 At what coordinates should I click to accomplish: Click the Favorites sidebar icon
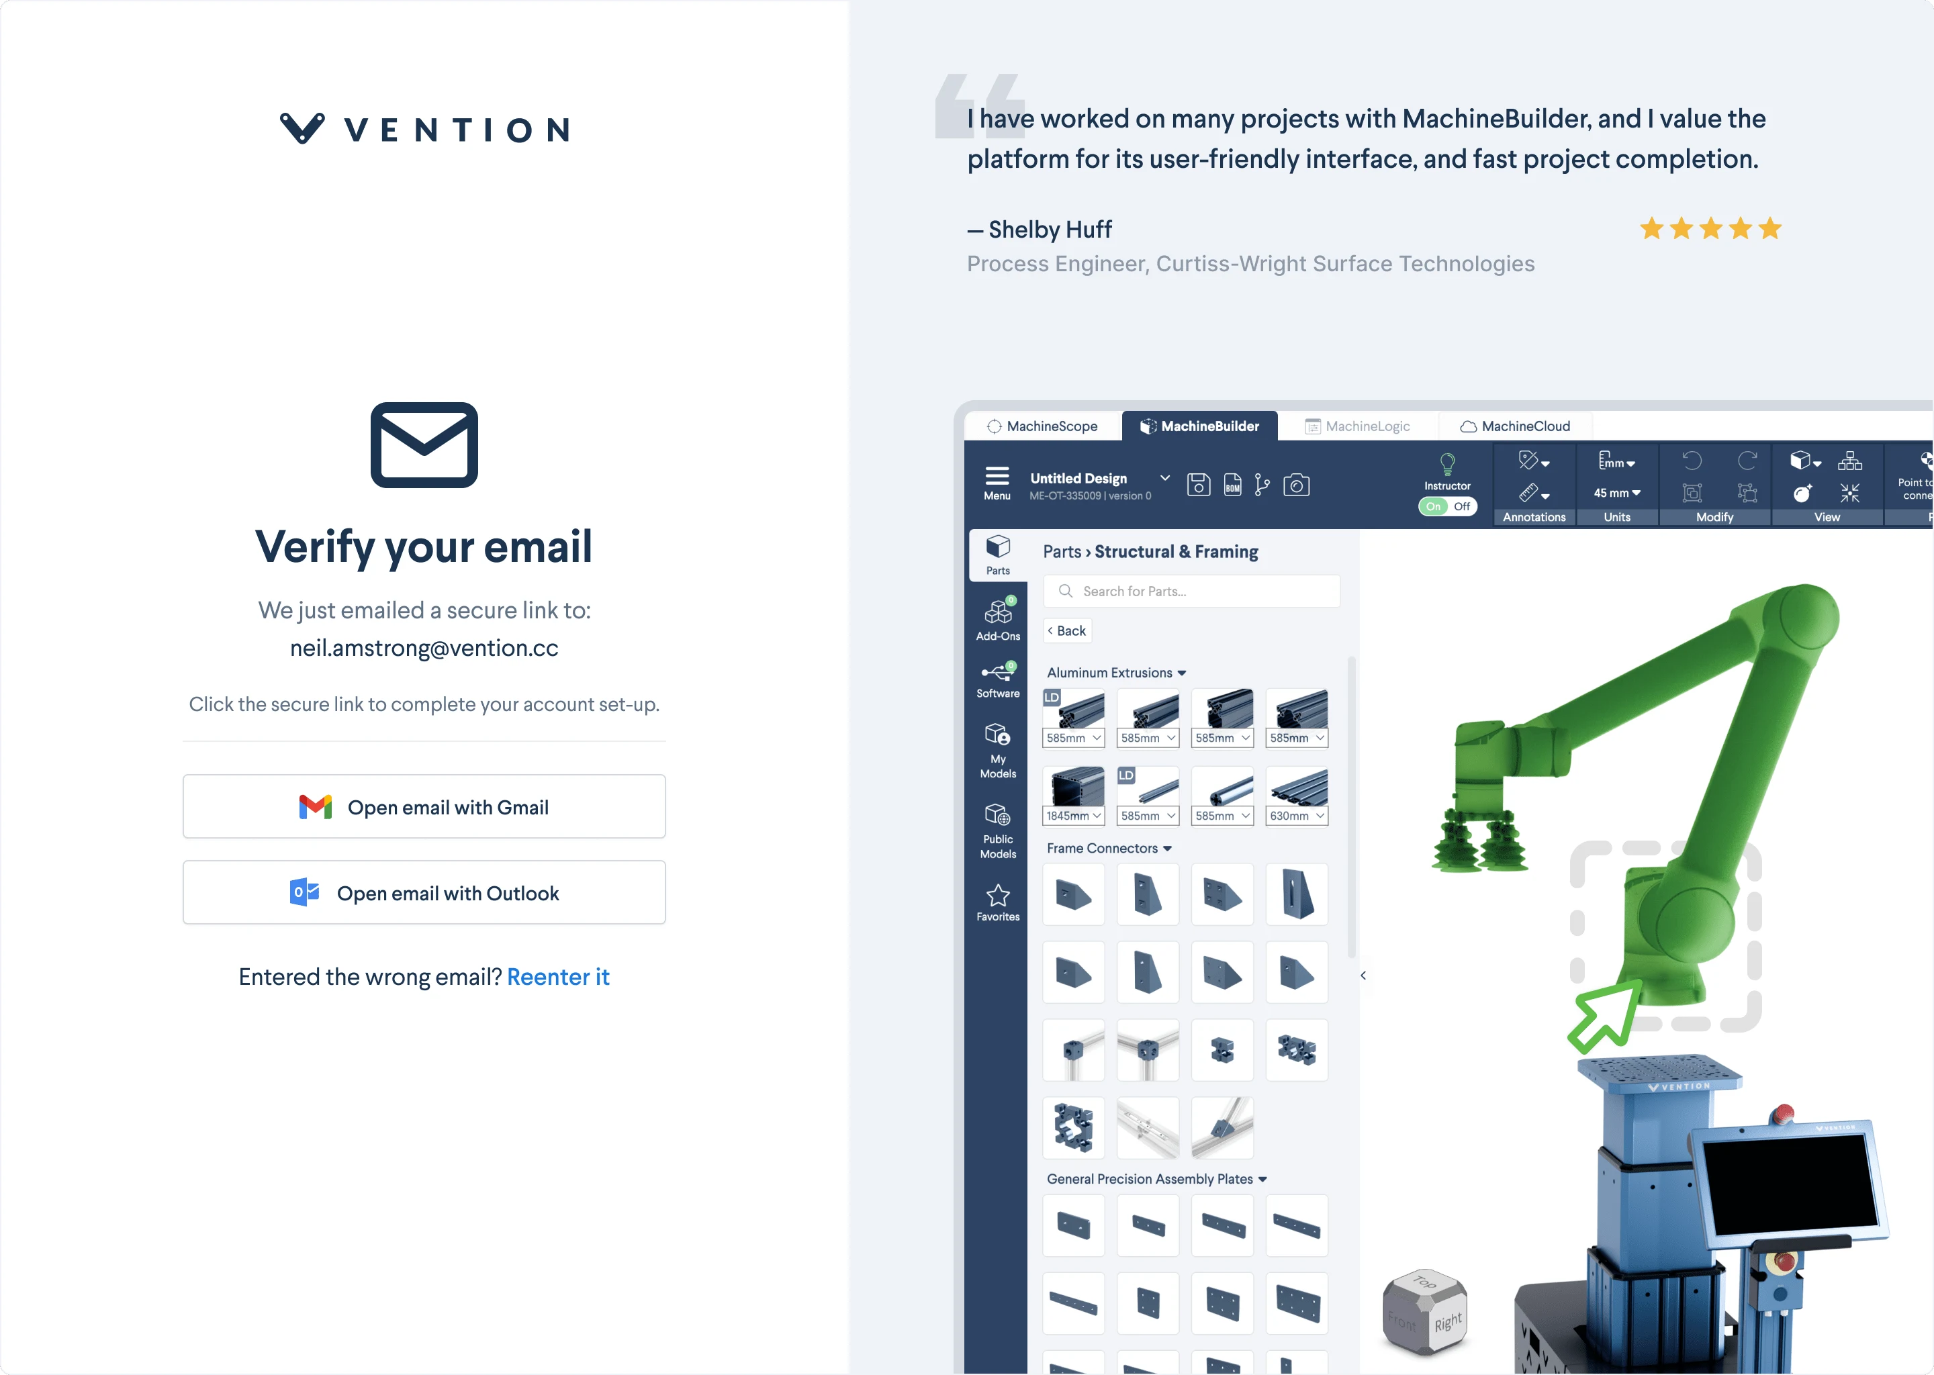[995, 902]
